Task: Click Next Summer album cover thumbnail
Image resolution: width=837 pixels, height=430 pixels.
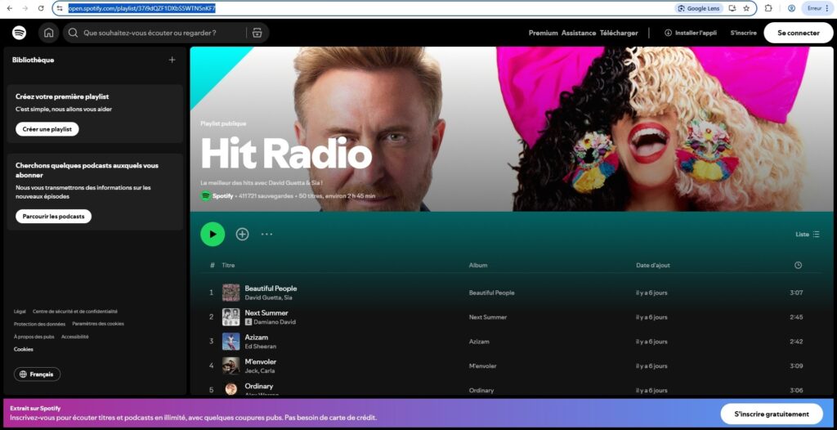Action: 231,317
